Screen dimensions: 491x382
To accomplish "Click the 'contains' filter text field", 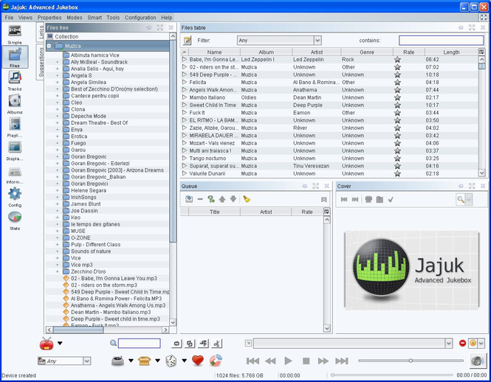I will [442, 41].
